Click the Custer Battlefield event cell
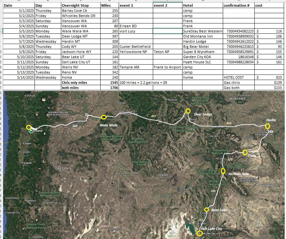This screenshot has width=286, height=239. [x=135, y=47]
